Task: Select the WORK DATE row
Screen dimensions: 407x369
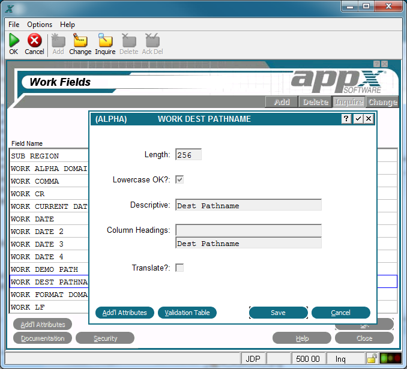Action: point(49,219)
